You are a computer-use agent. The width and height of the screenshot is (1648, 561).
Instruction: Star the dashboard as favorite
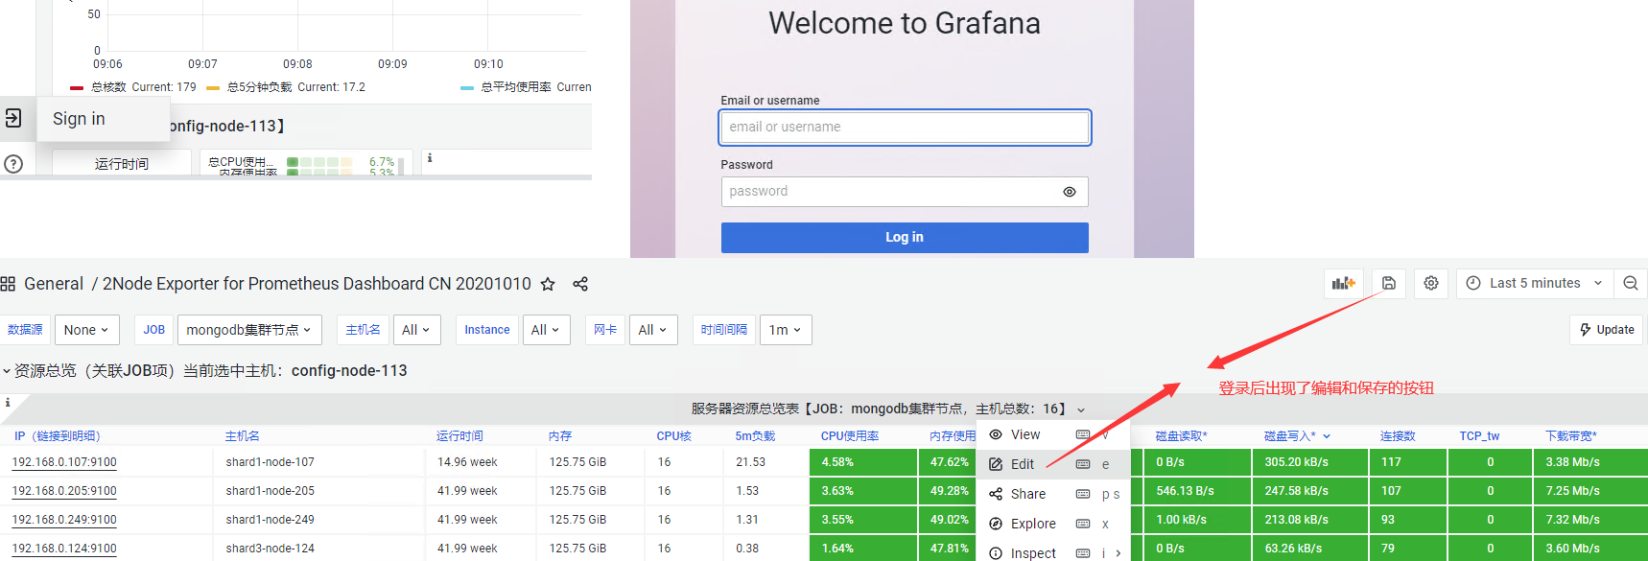point(548,284)
